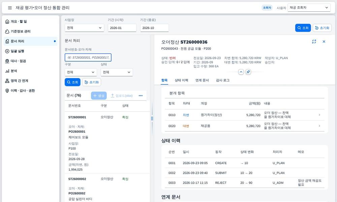The width and height of the screenshot is (337, 202).
Task: Open the 상태 전체 dropdown
Action: (x=117, y=72)
